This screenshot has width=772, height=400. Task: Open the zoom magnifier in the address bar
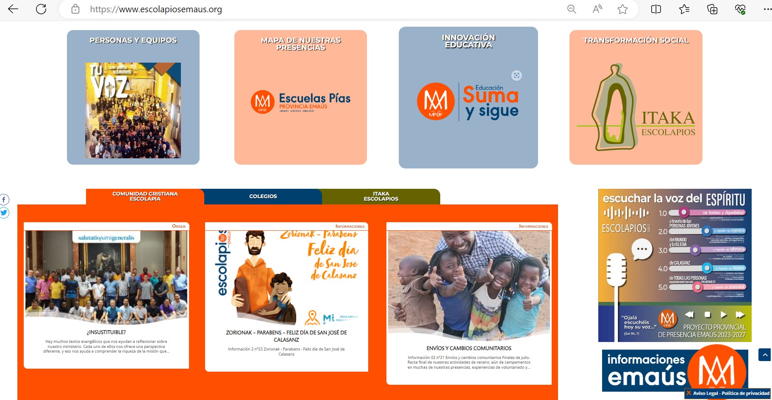(x=572, y=9)
